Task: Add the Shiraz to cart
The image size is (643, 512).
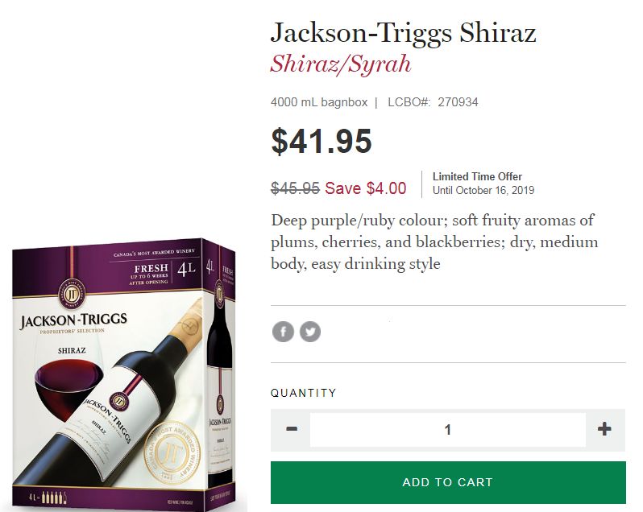Action: pyautogui.click(x=448, y=482)
